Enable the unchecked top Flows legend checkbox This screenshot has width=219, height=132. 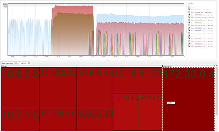pos(189,6)
